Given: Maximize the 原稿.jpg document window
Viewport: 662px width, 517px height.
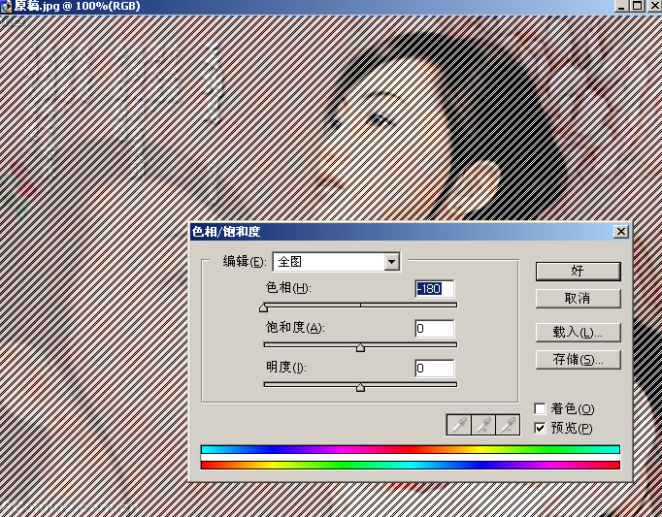Looking at the screenshot, I should point(637,6).
